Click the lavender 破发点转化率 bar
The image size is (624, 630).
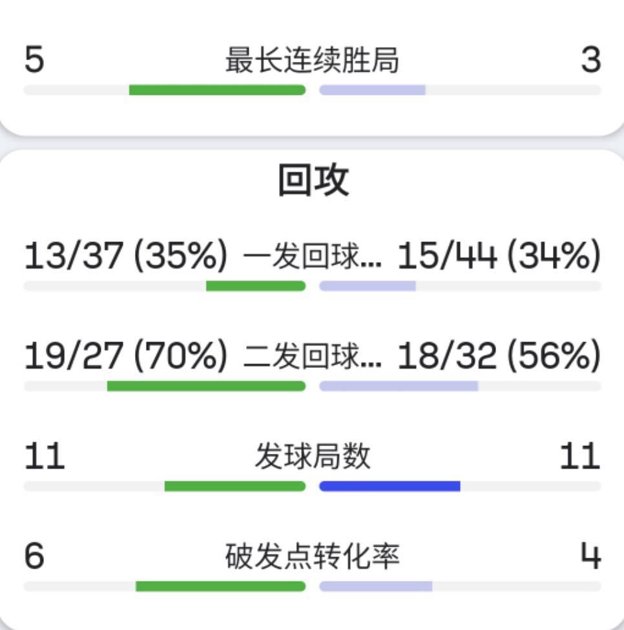click(375, 586)
